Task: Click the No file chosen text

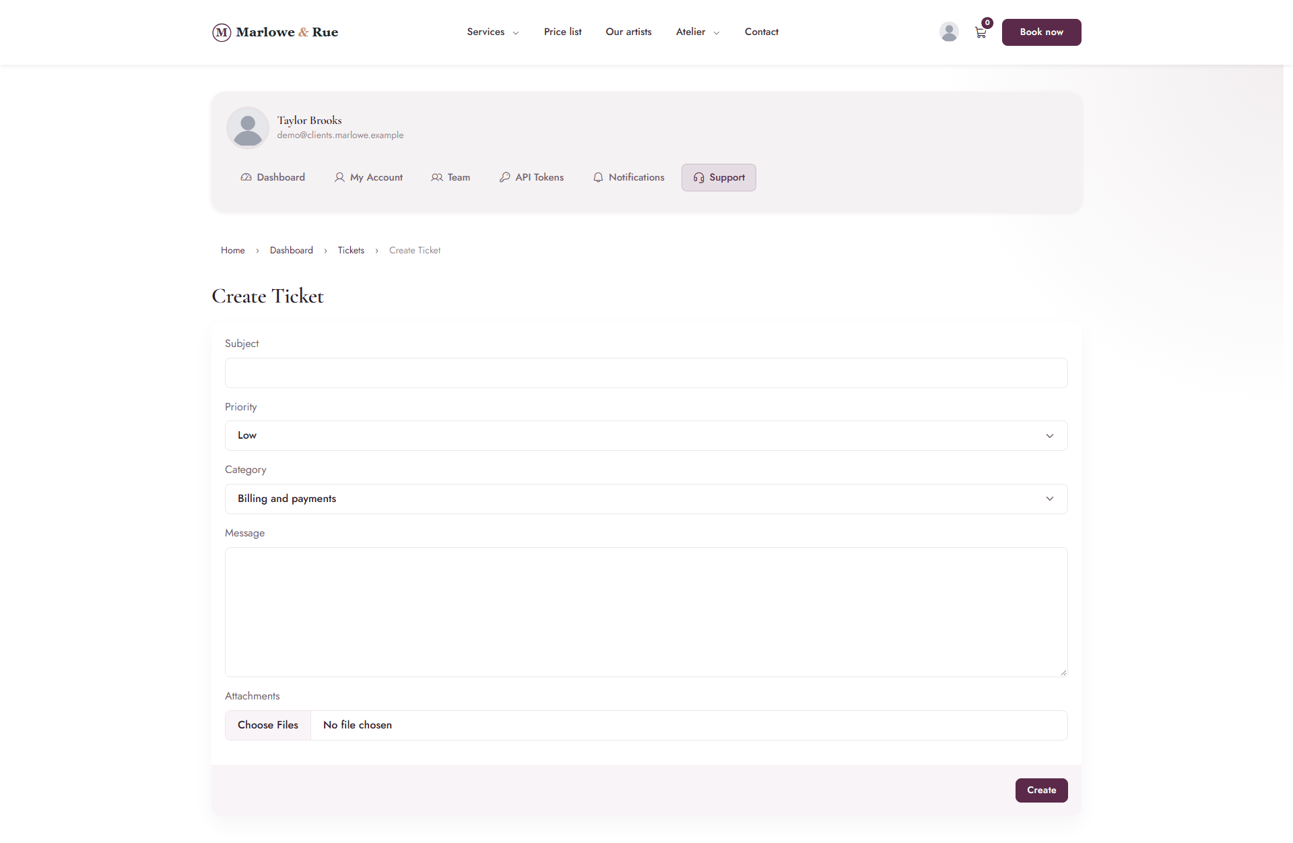Action: [x=358, y=725]
